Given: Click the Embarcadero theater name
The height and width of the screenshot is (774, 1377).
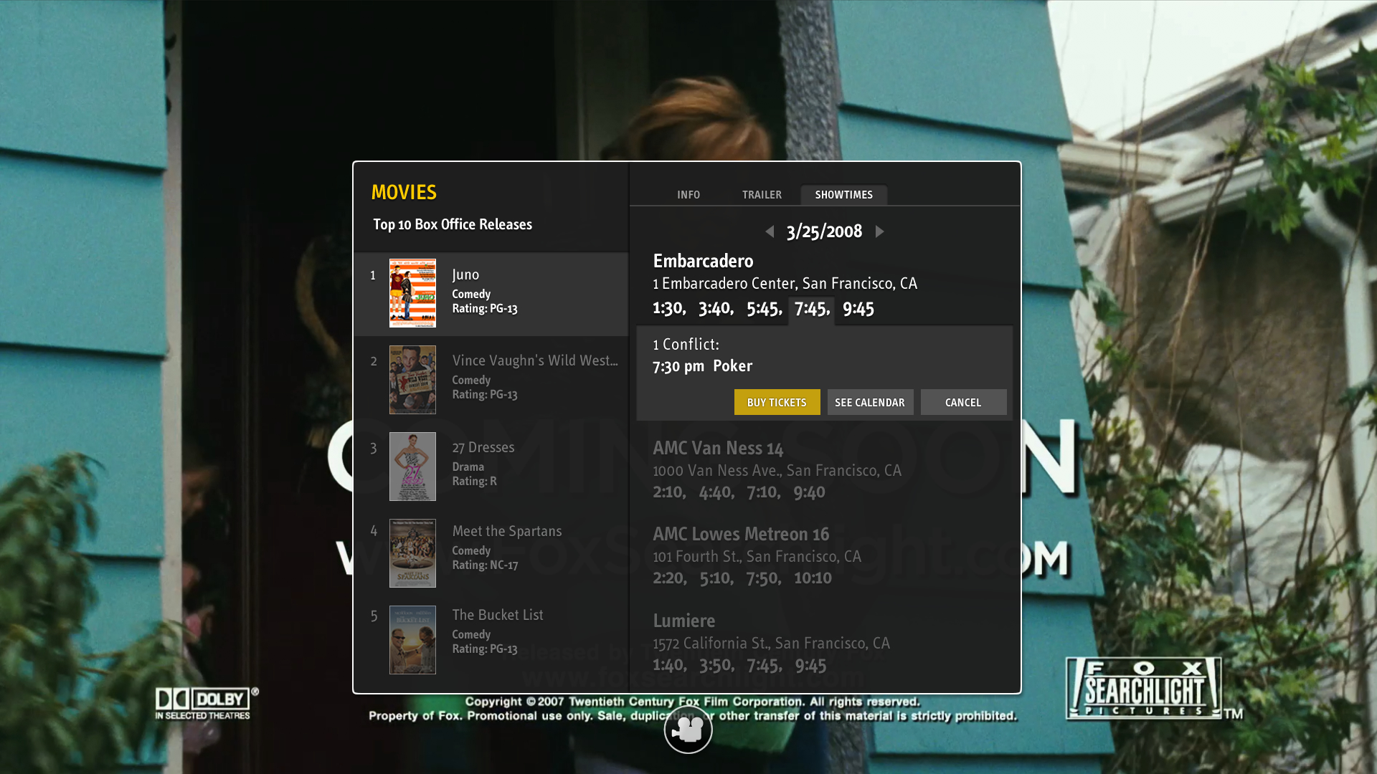Looking at the screenshot, I should 703,261.
